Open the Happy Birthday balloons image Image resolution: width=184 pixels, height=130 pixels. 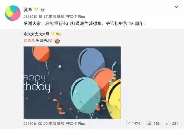click(x=72, y=82)
